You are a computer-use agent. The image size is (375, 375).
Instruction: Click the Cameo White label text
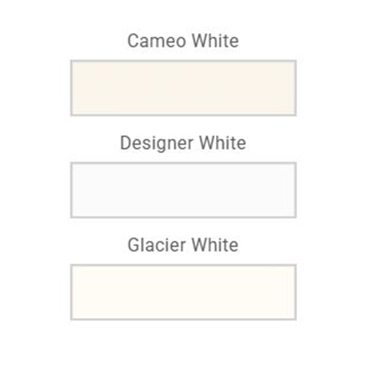click(183, 40)
